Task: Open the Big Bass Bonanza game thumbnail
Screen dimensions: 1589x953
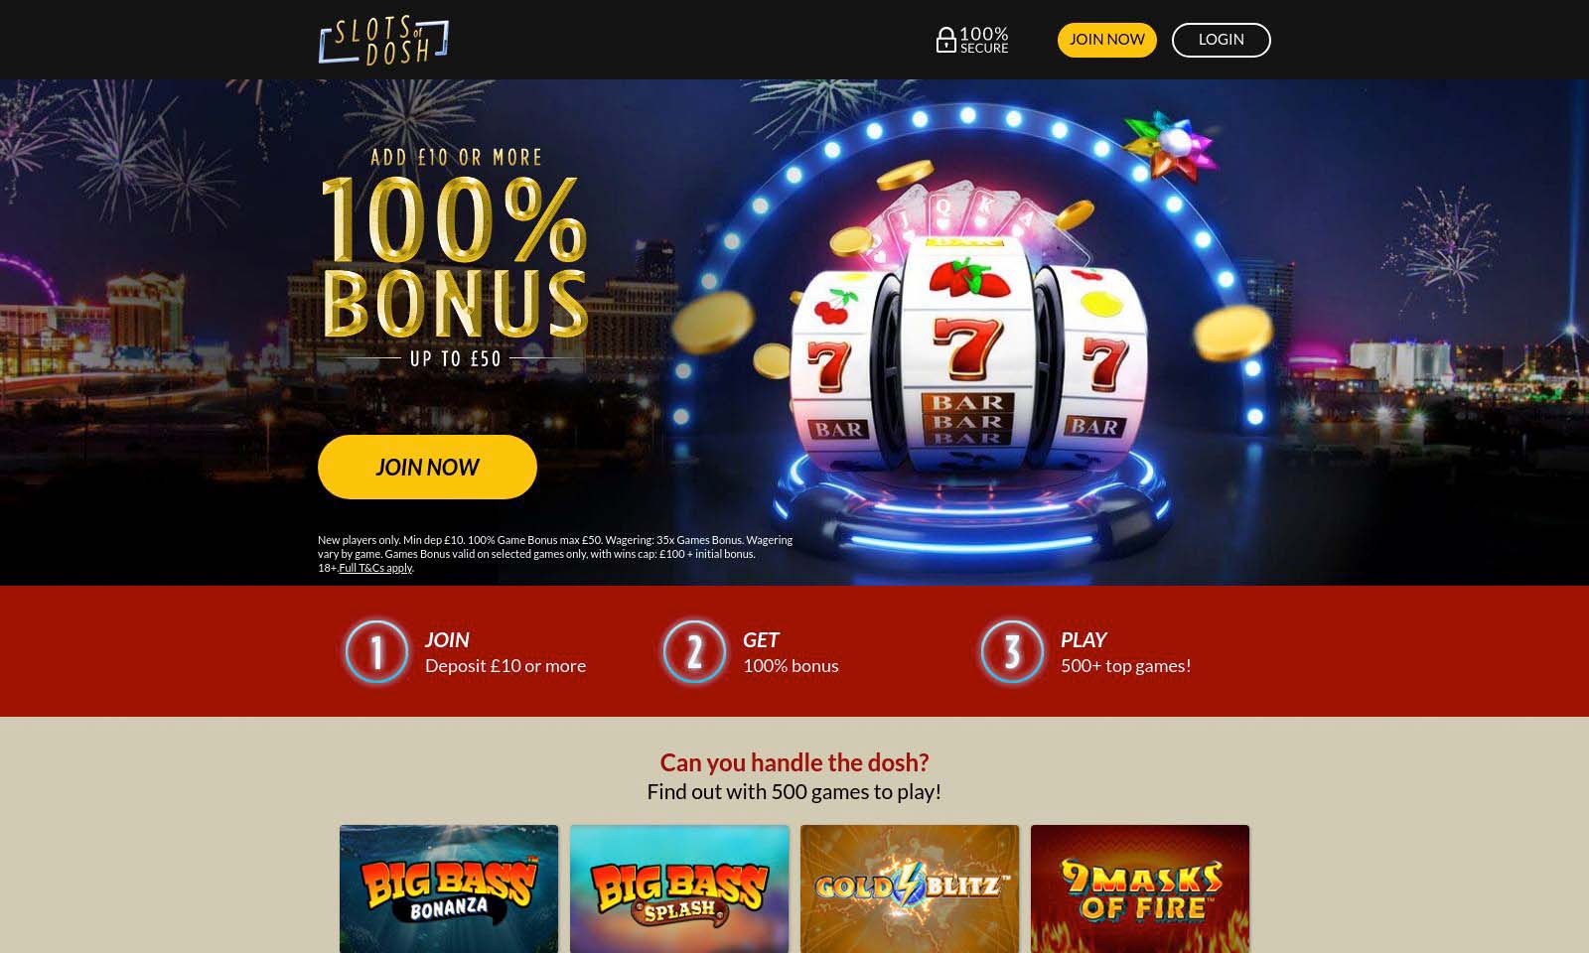Action: click(449, 888)
